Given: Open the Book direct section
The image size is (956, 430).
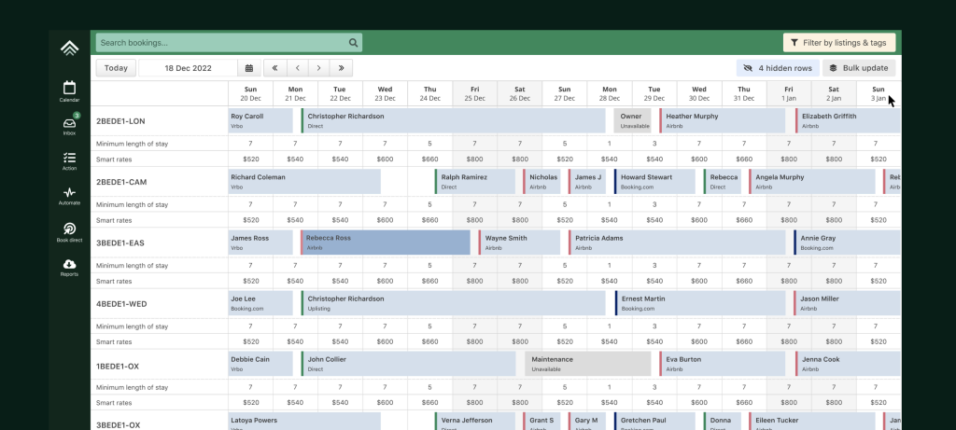Looking at the screenshot, I should click(69, 230).
